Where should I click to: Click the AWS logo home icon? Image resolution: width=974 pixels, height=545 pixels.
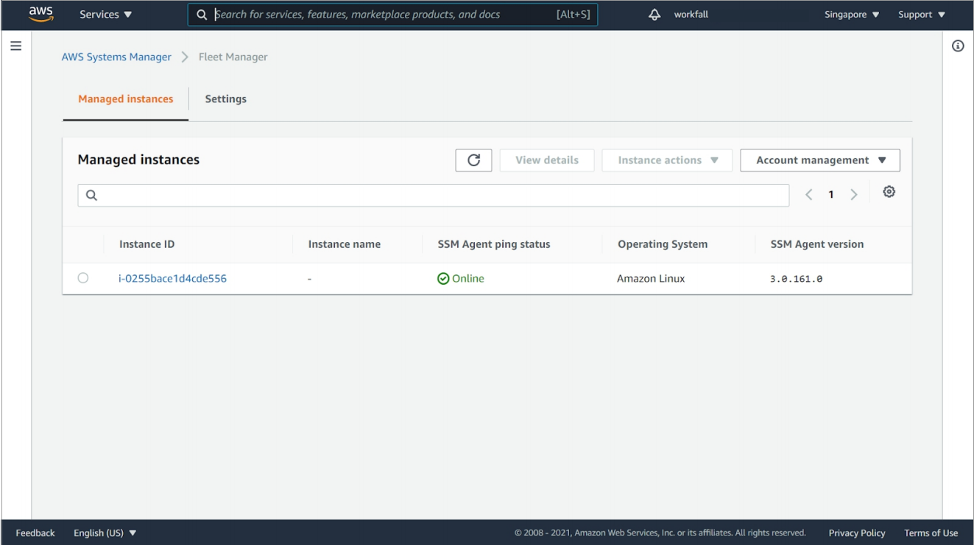[x=40, y=14]
